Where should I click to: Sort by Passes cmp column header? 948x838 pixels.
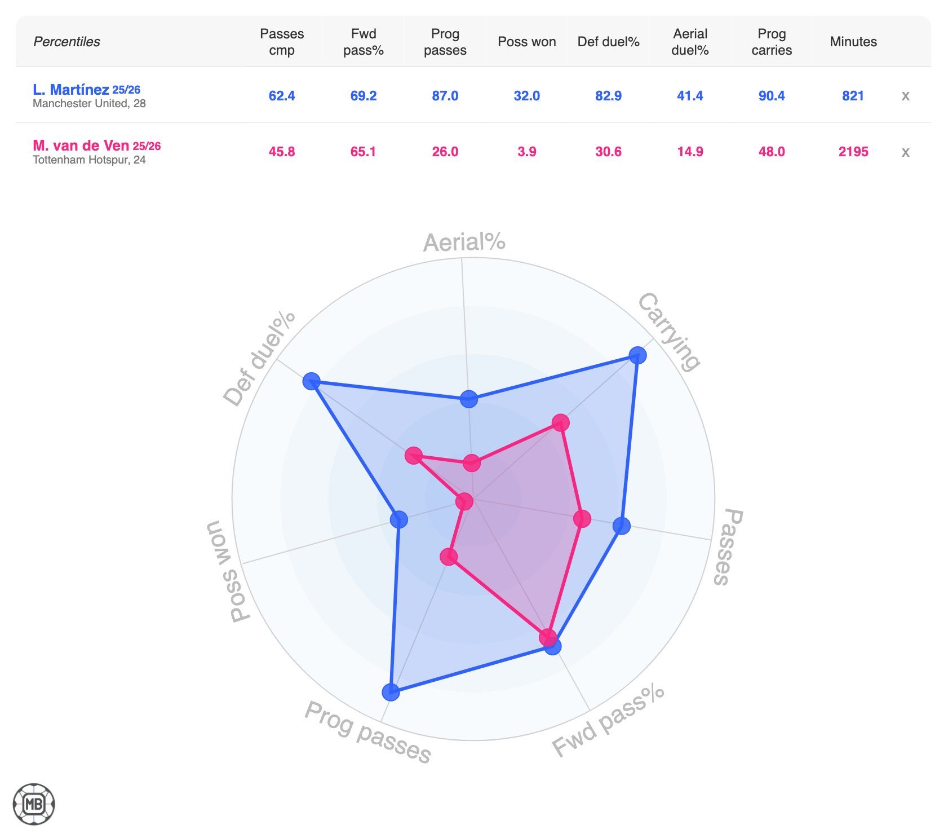(x=282, y=42)
